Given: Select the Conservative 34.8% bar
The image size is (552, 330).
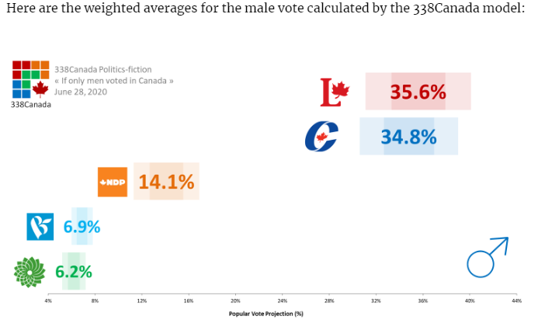Looking at the screenshot, I should [x=408, y=137].
